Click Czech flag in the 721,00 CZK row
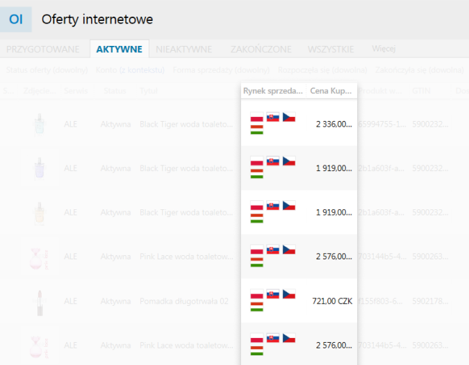The width and height of the screenshot is (469, 365). 289,295
